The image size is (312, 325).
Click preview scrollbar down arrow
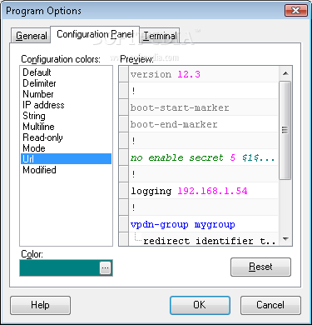[285, 239]
